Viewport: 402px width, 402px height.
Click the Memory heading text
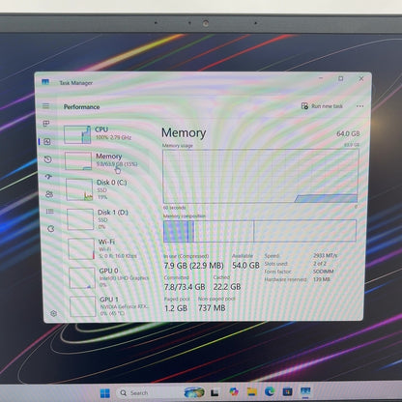(x=184, y=132)
